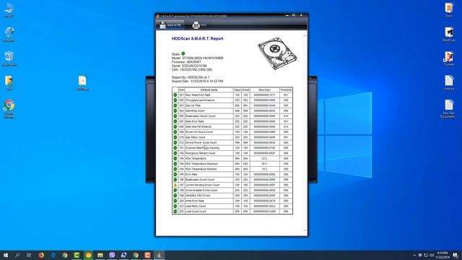Open New Text Document on desktop
462x260 pixels.
tap(449, 109)
